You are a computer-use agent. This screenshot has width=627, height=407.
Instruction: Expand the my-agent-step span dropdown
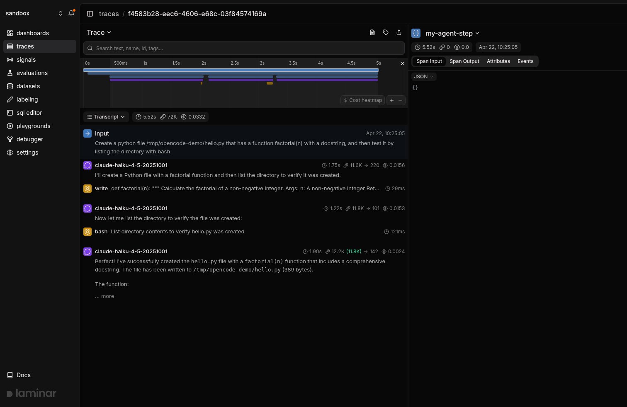(452, 33)
